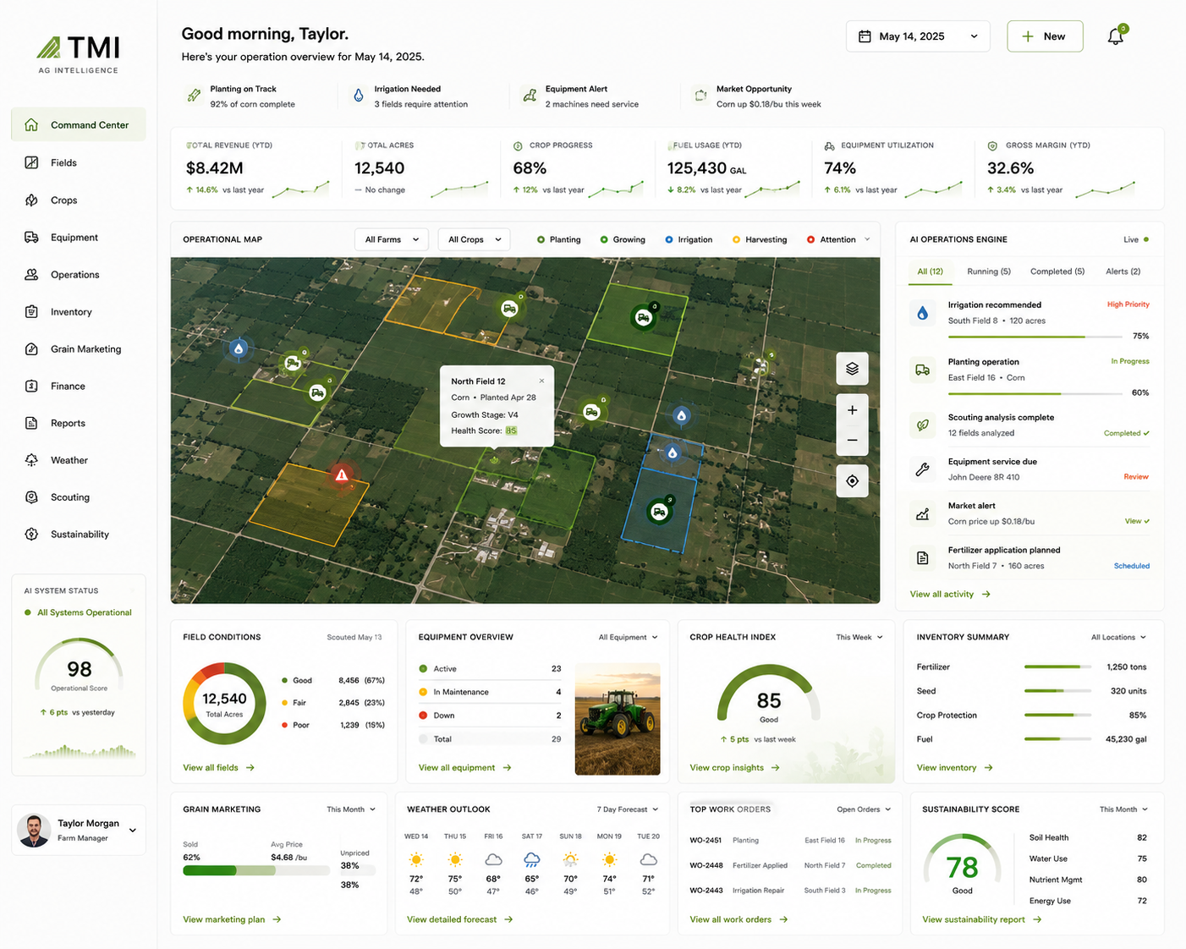Click Weather sidebar icon
The image size is (1186, 949).
coord(31,460)
